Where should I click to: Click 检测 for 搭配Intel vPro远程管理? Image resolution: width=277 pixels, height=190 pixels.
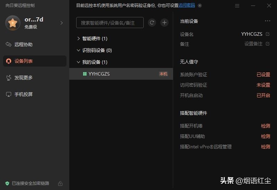click(266, 147)
